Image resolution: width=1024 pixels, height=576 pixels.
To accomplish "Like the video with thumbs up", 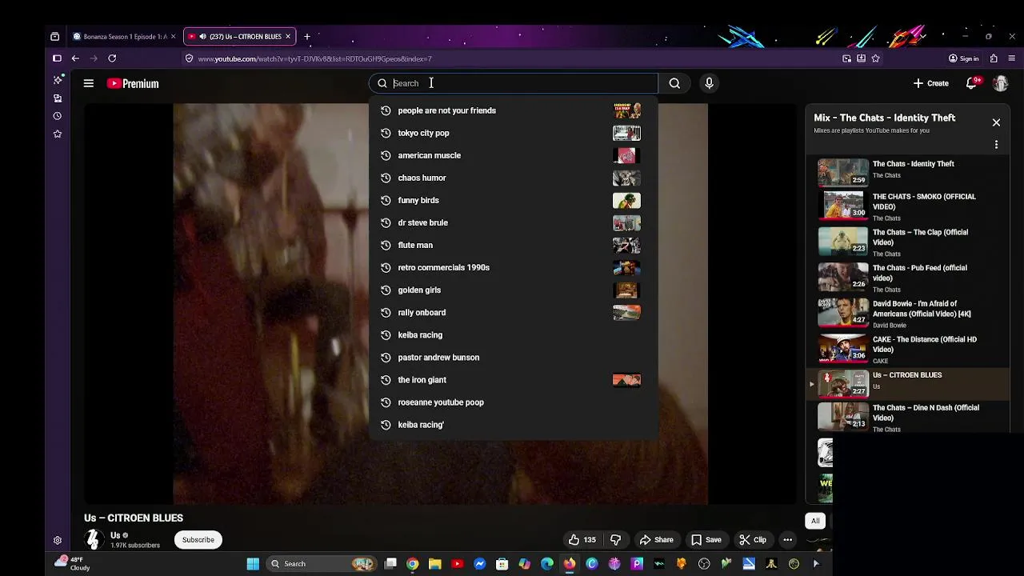I will coord(582,540).
